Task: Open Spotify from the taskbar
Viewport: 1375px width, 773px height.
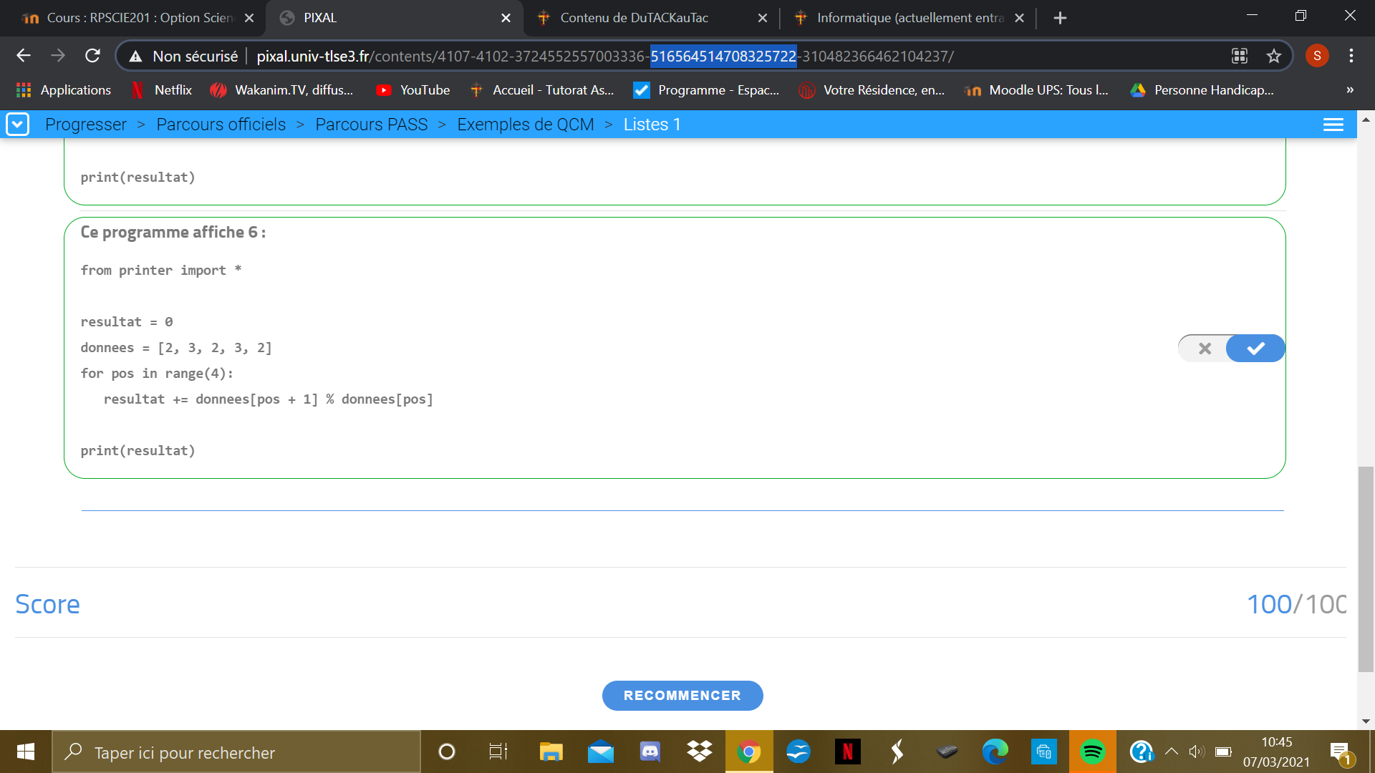Action: [x=1092, y=752]
